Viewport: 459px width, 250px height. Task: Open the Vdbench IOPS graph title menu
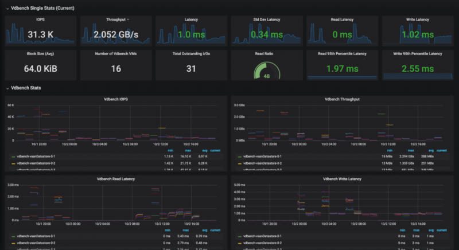click(x=115, y=99)
